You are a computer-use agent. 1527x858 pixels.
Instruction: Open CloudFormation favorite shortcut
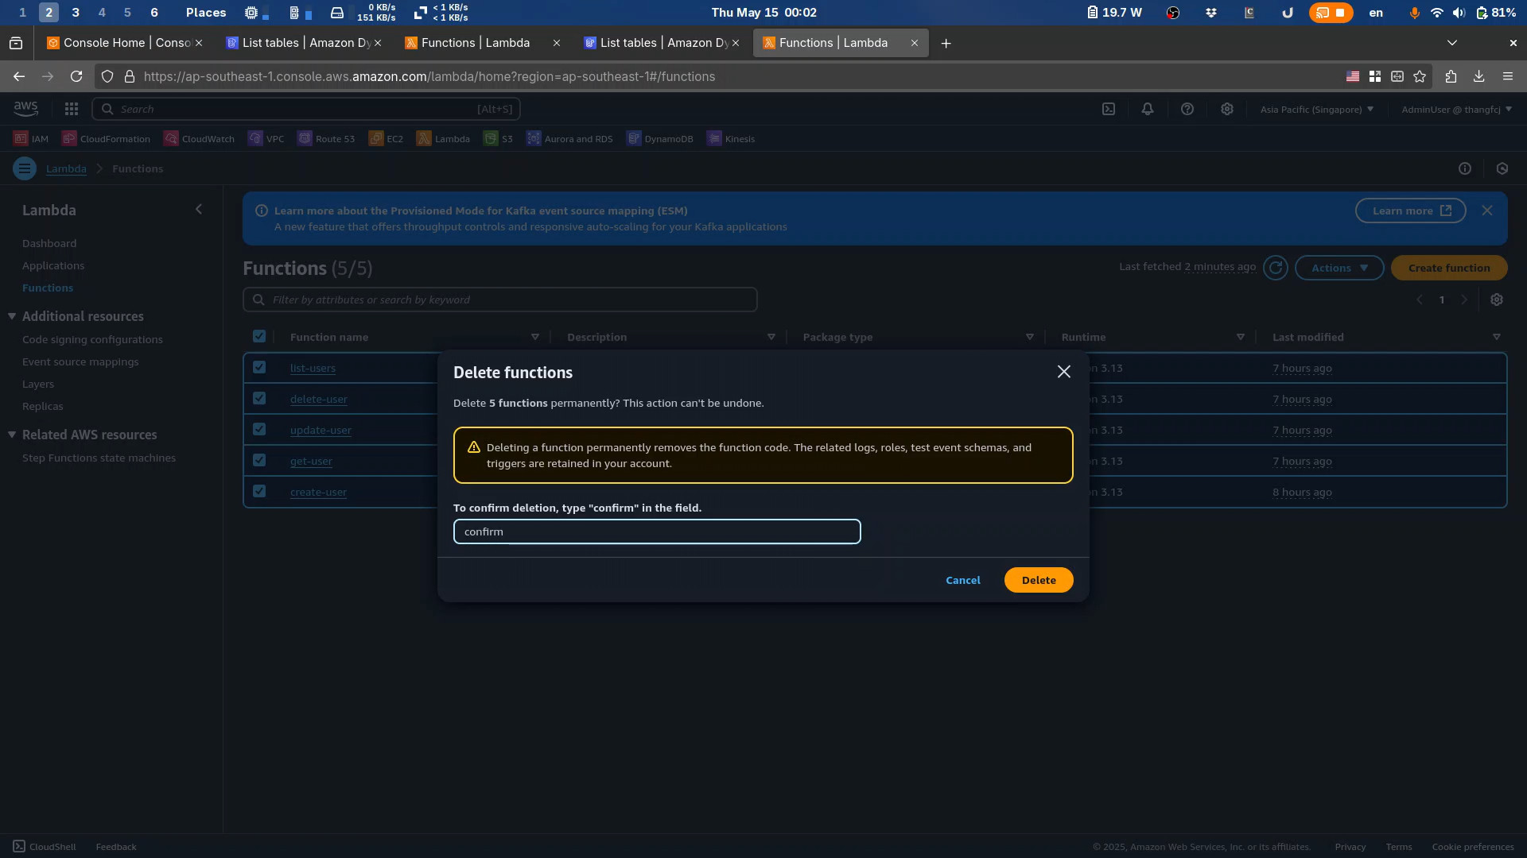[106, 138]
